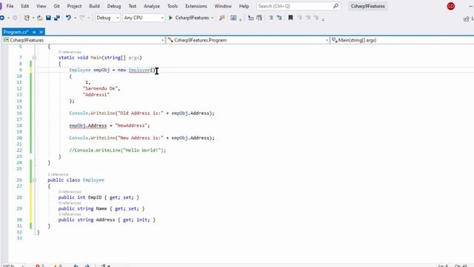Click the error count indicator in status bar
Viewport: 474px width, 267px height.
pos(40,266)
